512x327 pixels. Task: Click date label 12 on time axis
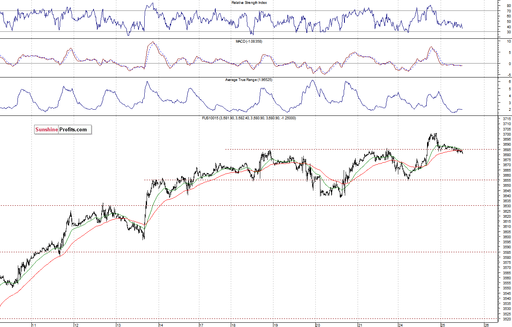click(x=76, y=325)
